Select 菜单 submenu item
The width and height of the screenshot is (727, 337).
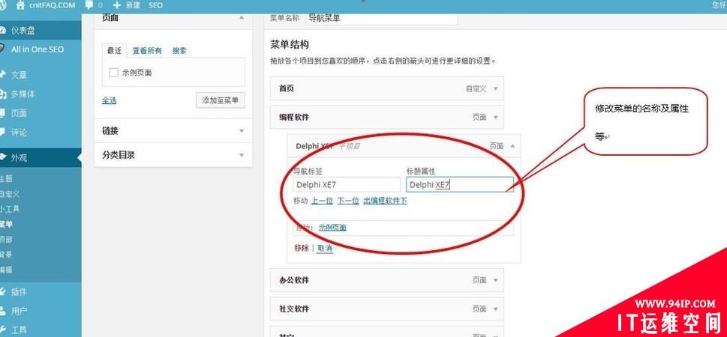[x=6, y=224]
